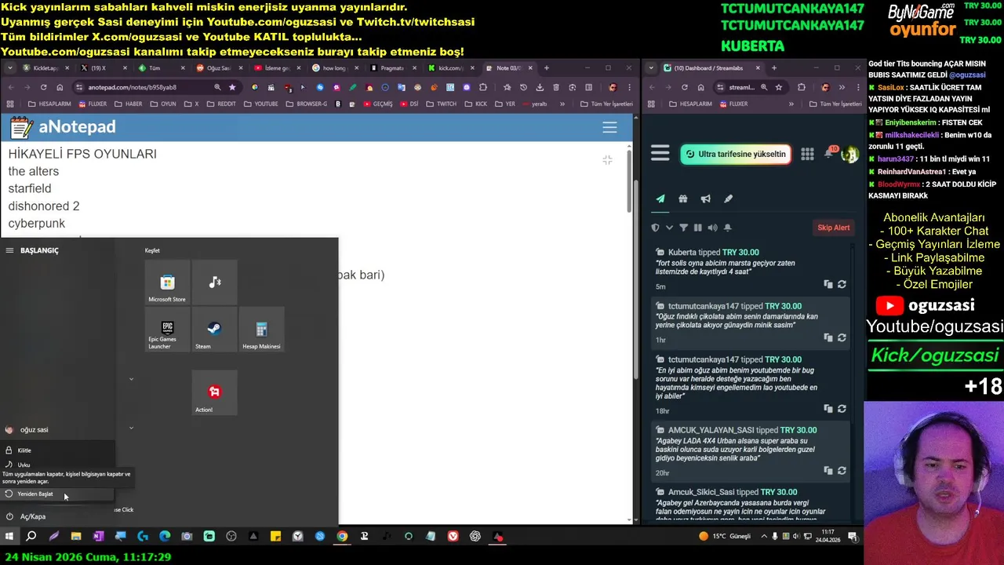Switch to Kicklet browser tab
This screenshot has width=1004, height=565.
click(45, 68)
